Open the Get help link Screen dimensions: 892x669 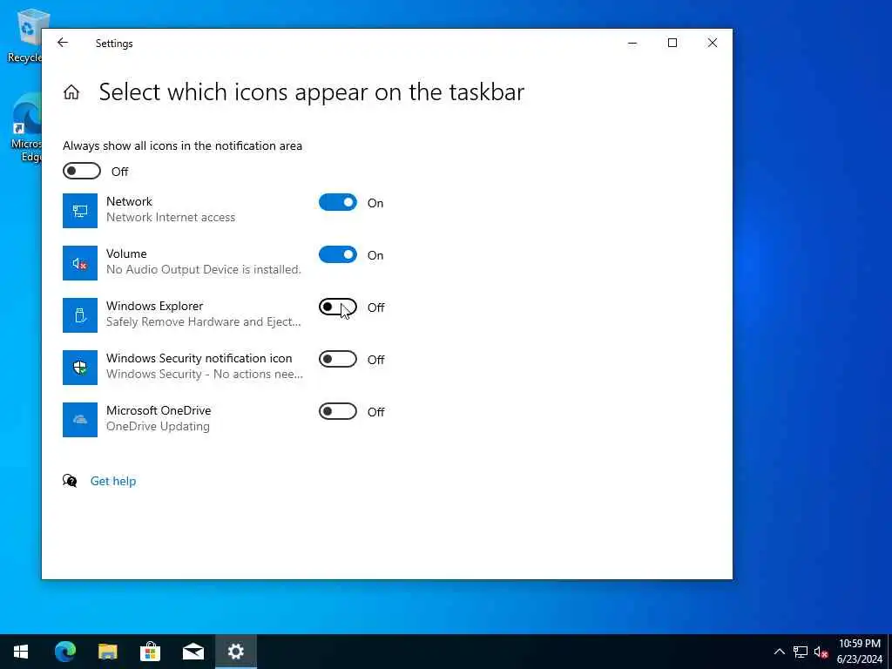[113, 481]
